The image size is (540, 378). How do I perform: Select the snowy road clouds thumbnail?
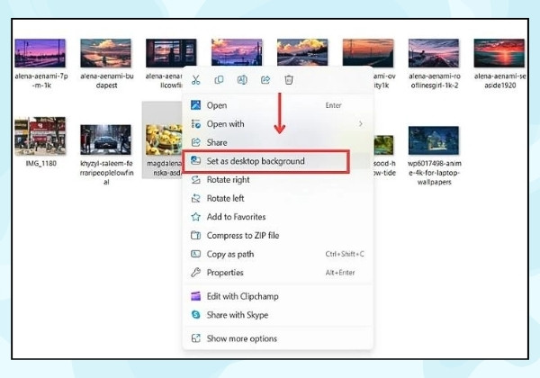pos(302,52)
